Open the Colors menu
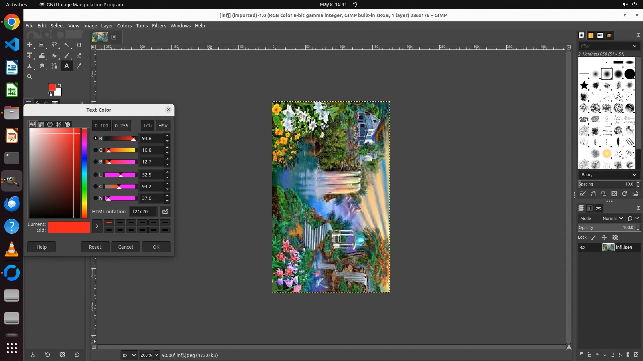643x361 pixels. point(124,26)
